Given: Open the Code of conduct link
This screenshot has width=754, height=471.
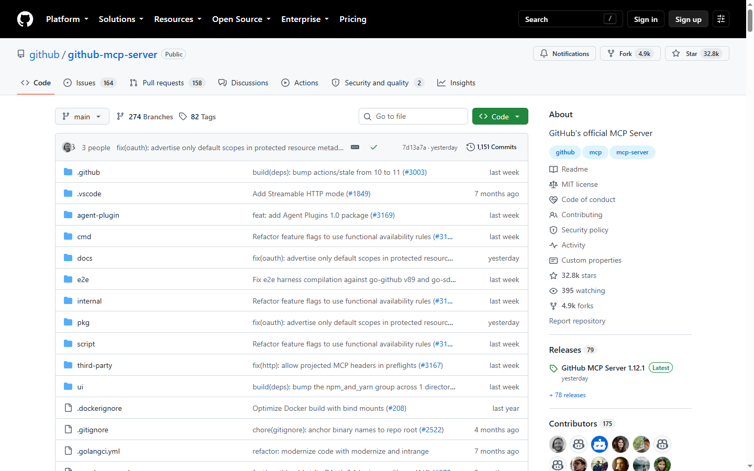Looking at the screenshot, I should coord(582,199).
